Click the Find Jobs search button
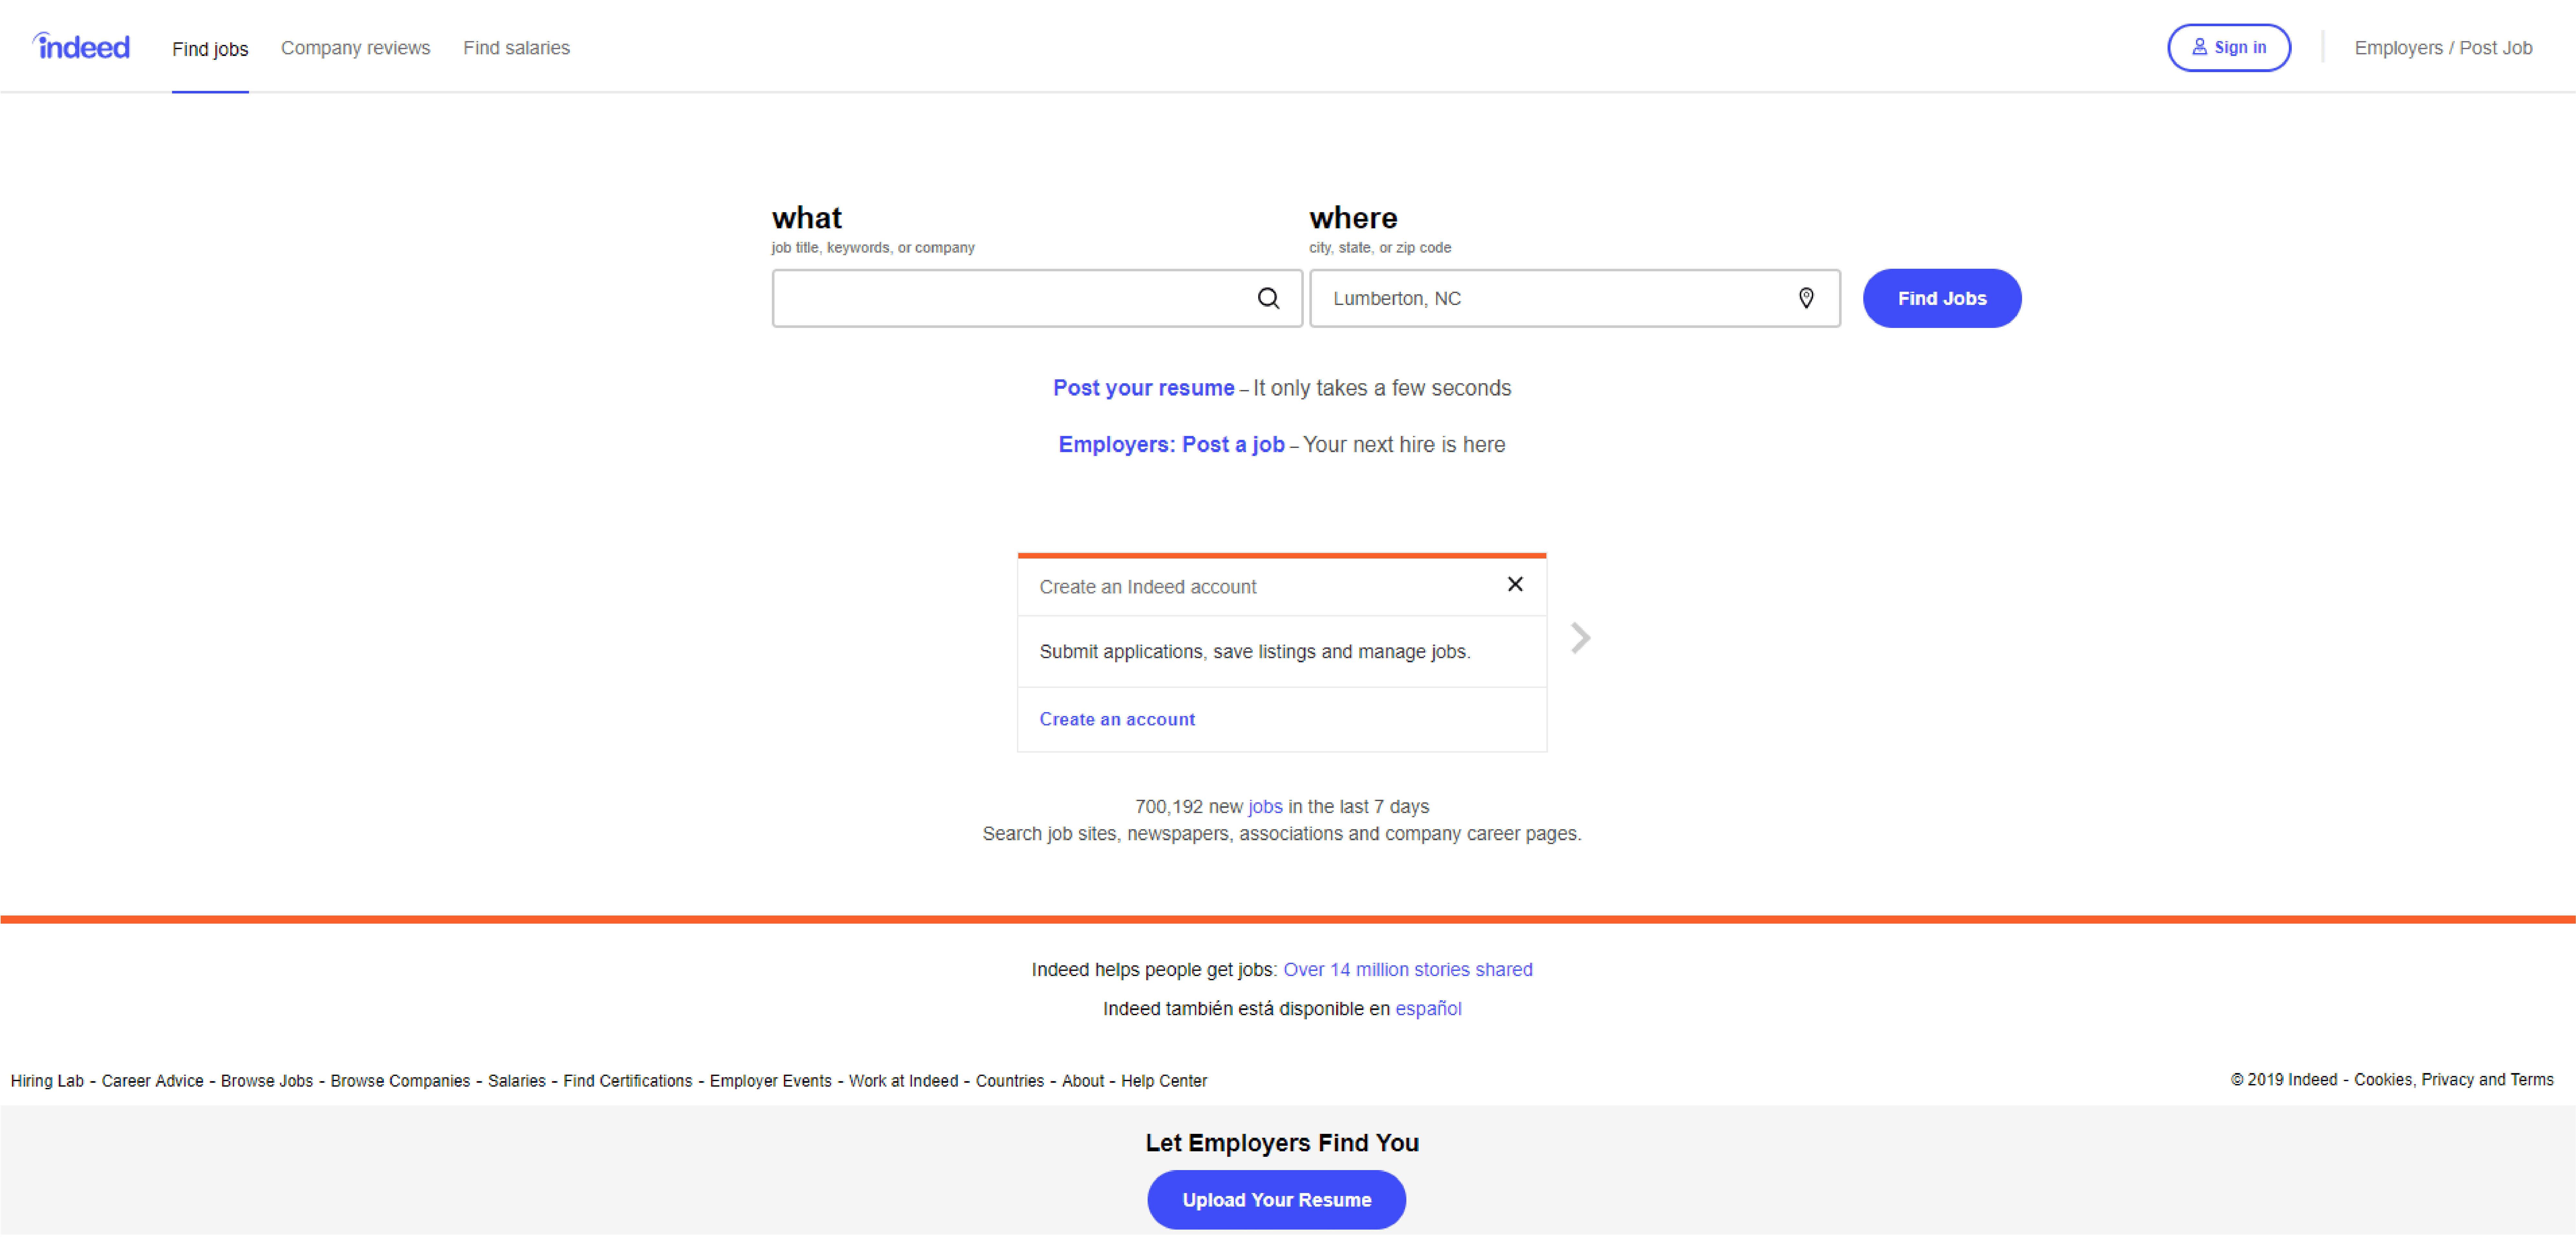The height and width of the screenshot is (1259, 2576). [x=1942, y=298]
